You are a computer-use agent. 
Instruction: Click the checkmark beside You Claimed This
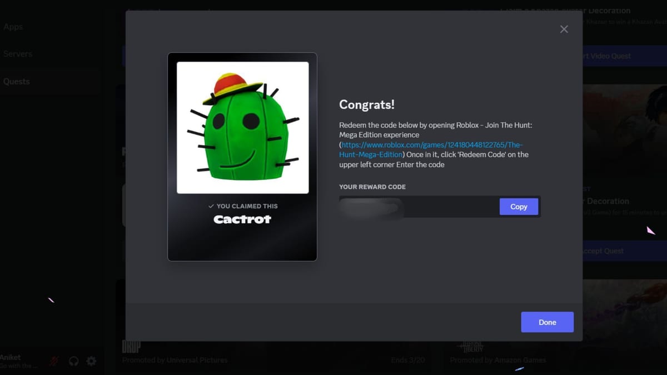(211, 206)
